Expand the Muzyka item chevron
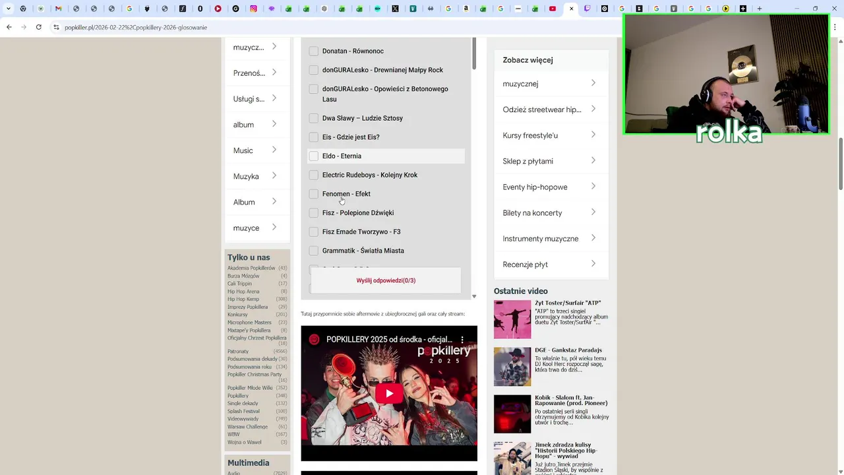 [274, 175]
